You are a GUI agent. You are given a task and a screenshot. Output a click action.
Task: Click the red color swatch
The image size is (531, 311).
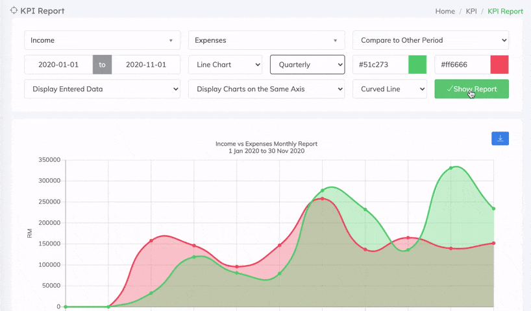point(499,65)
